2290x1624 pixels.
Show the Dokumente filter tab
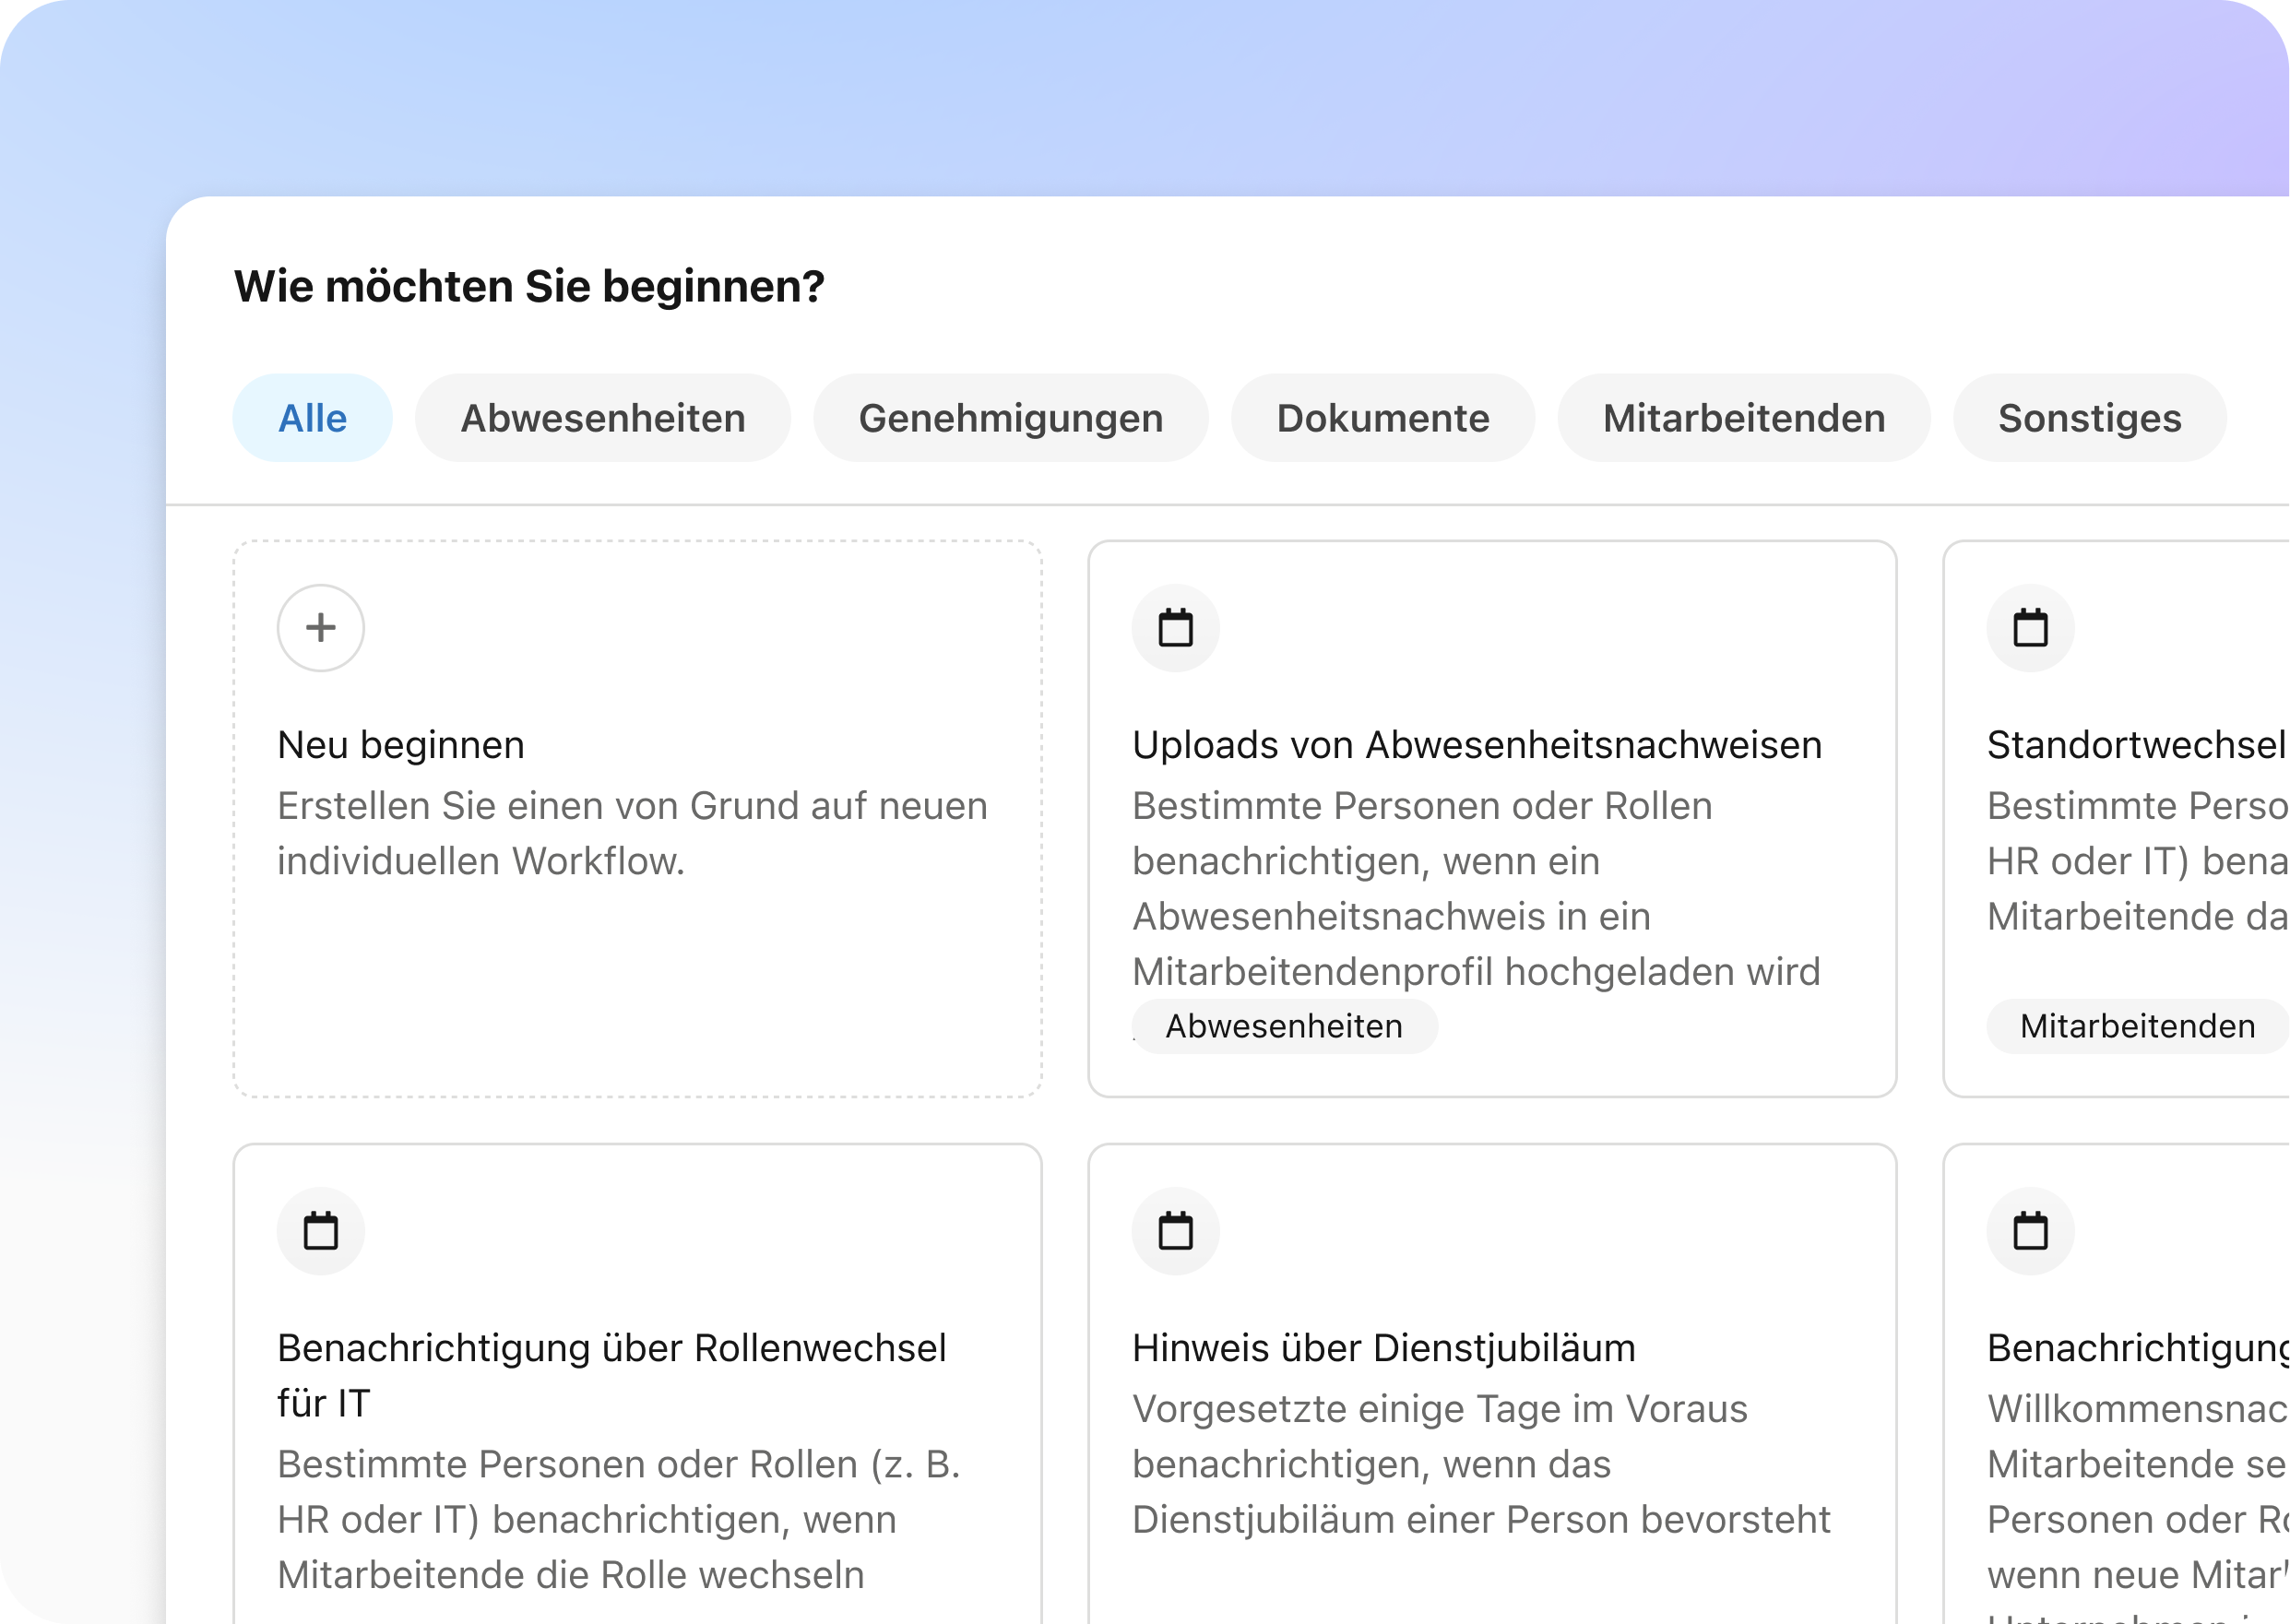pyautogui.click(x=1383, y=418)
